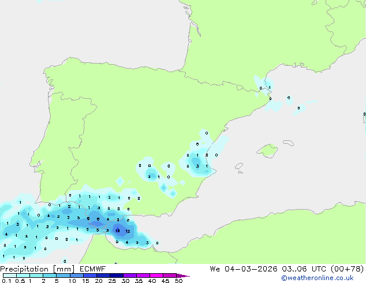The width and height of the screenshot is (366, 283).
Task: Click the "(00+78)" forecast offset label
Action: (347, 269)
